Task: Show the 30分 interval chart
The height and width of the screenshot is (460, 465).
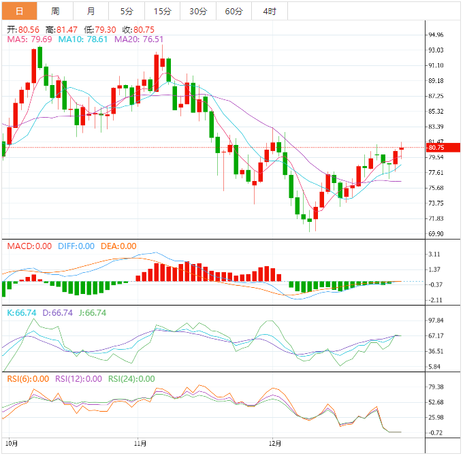Action: coord(198,11)
